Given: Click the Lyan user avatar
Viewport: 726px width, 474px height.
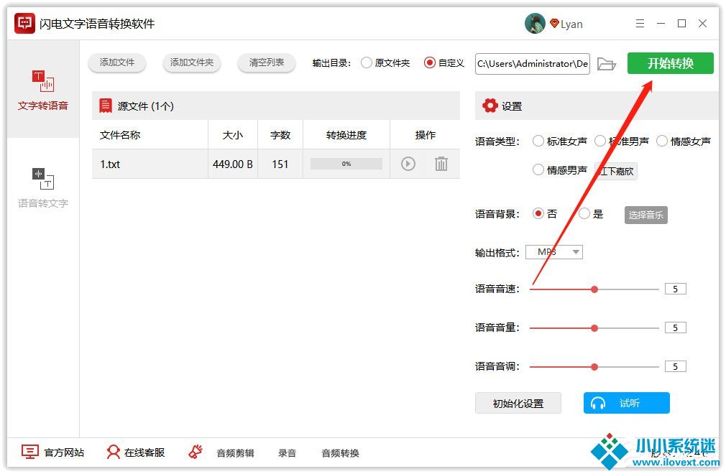Looking at the screenshot, I should [x=536, y=24].
